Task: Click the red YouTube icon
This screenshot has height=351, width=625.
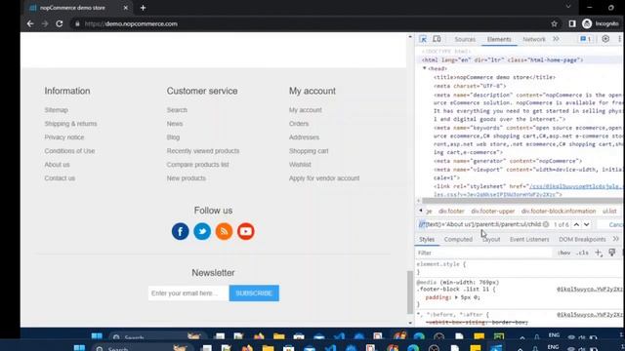Action: point(246,231)
